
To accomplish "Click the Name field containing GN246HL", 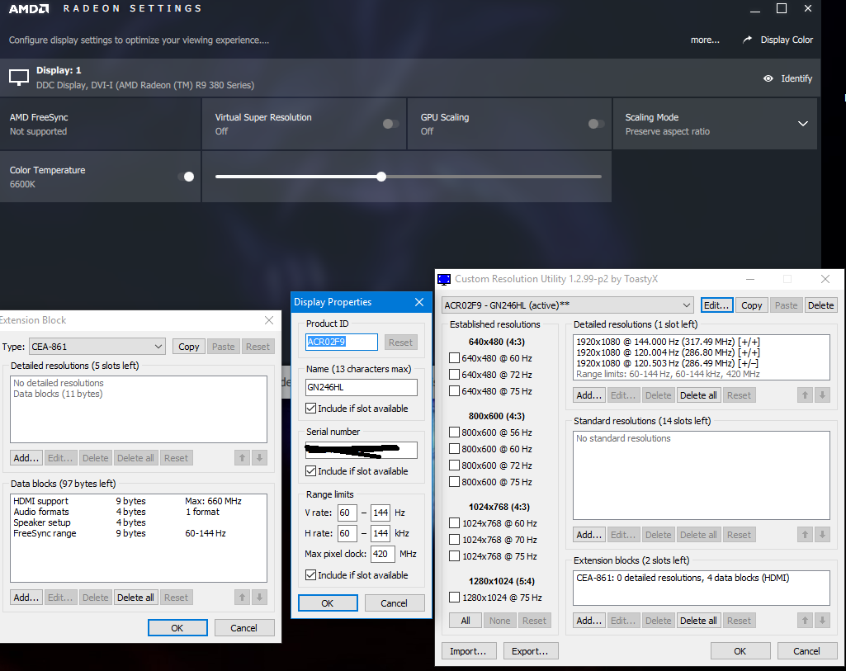I will tap(361, 387).
